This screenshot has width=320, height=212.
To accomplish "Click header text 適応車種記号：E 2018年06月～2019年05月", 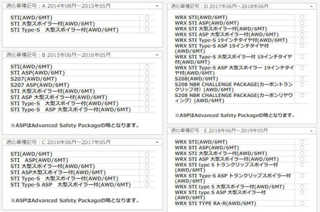I will point(219,130).
